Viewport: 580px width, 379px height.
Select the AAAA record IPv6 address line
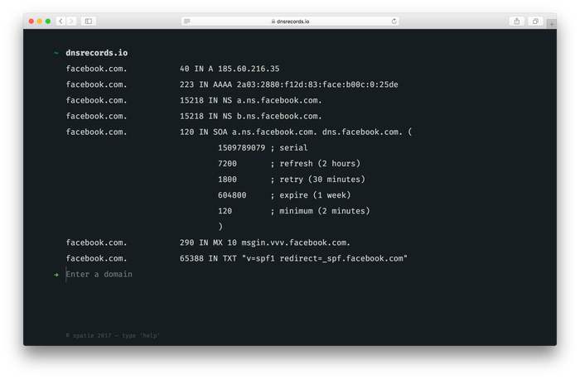289,84
